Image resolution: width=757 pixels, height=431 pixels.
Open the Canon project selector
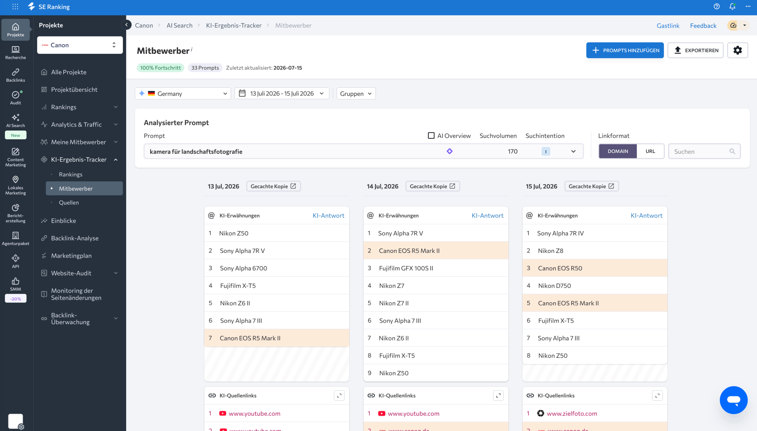(80, 45)
